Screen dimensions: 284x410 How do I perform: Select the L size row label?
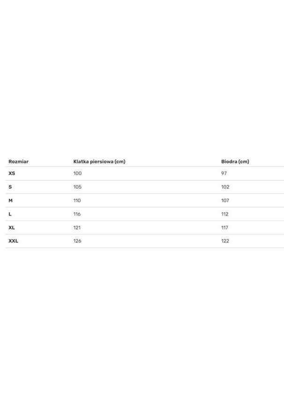coord(10,214)
